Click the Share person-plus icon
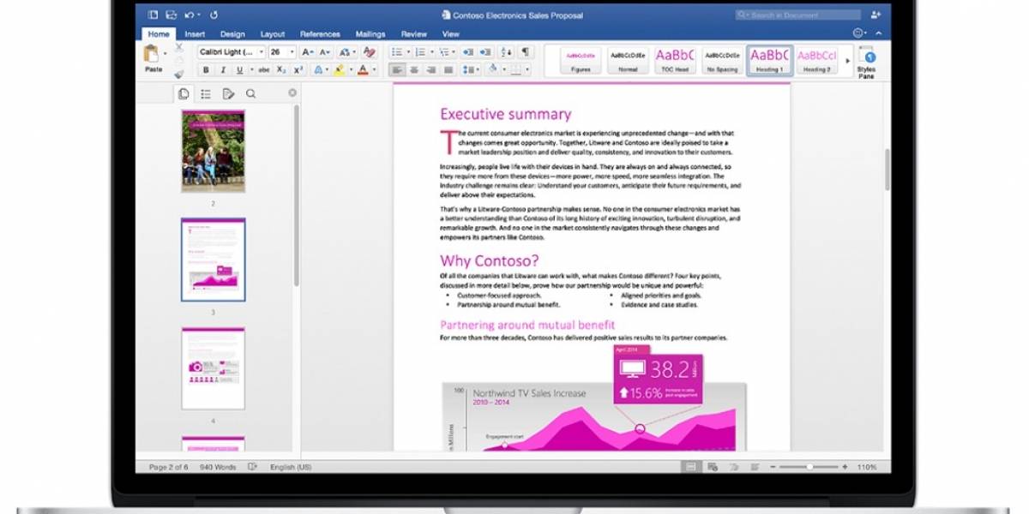1029x514 pixels. point(876,15)
